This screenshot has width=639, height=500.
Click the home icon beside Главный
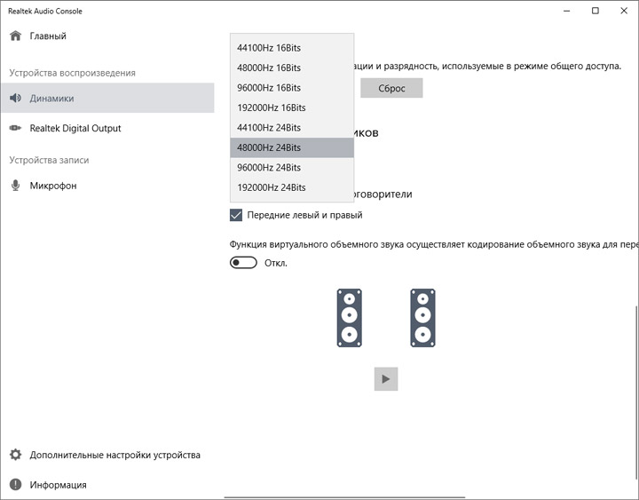15,36
